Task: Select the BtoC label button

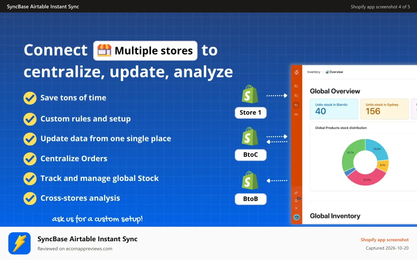Action: [x=251, y=155]
